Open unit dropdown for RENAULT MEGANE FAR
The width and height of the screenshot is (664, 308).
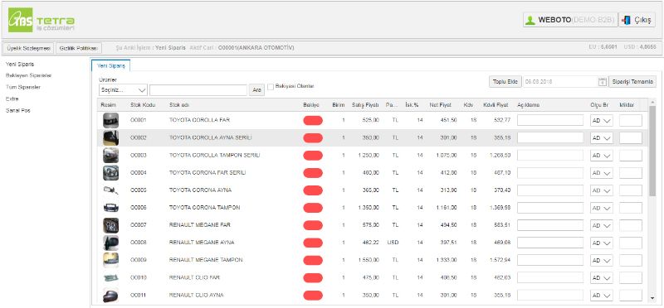pyautogui.click(x=601, y=225)
